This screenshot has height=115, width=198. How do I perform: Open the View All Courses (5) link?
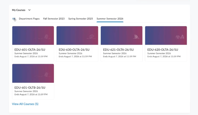click(x=25, y=104)
